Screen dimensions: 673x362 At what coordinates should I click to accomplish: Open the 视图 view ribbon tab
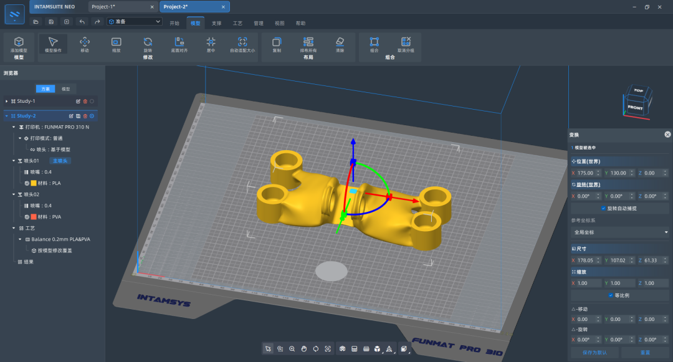click(x=279, y=23)
